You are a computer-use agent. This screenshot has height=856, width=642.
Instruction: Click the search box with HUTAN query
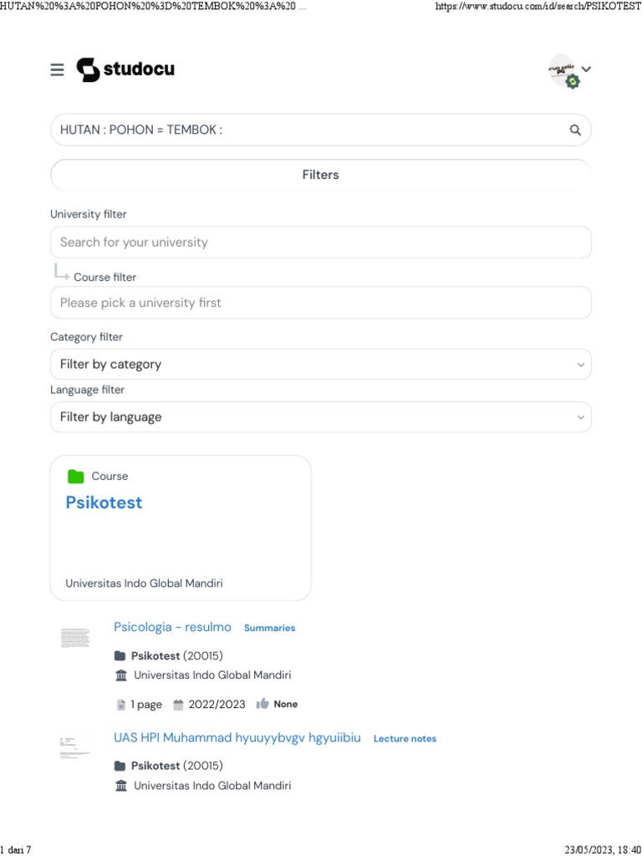click(x=309, y=130)
